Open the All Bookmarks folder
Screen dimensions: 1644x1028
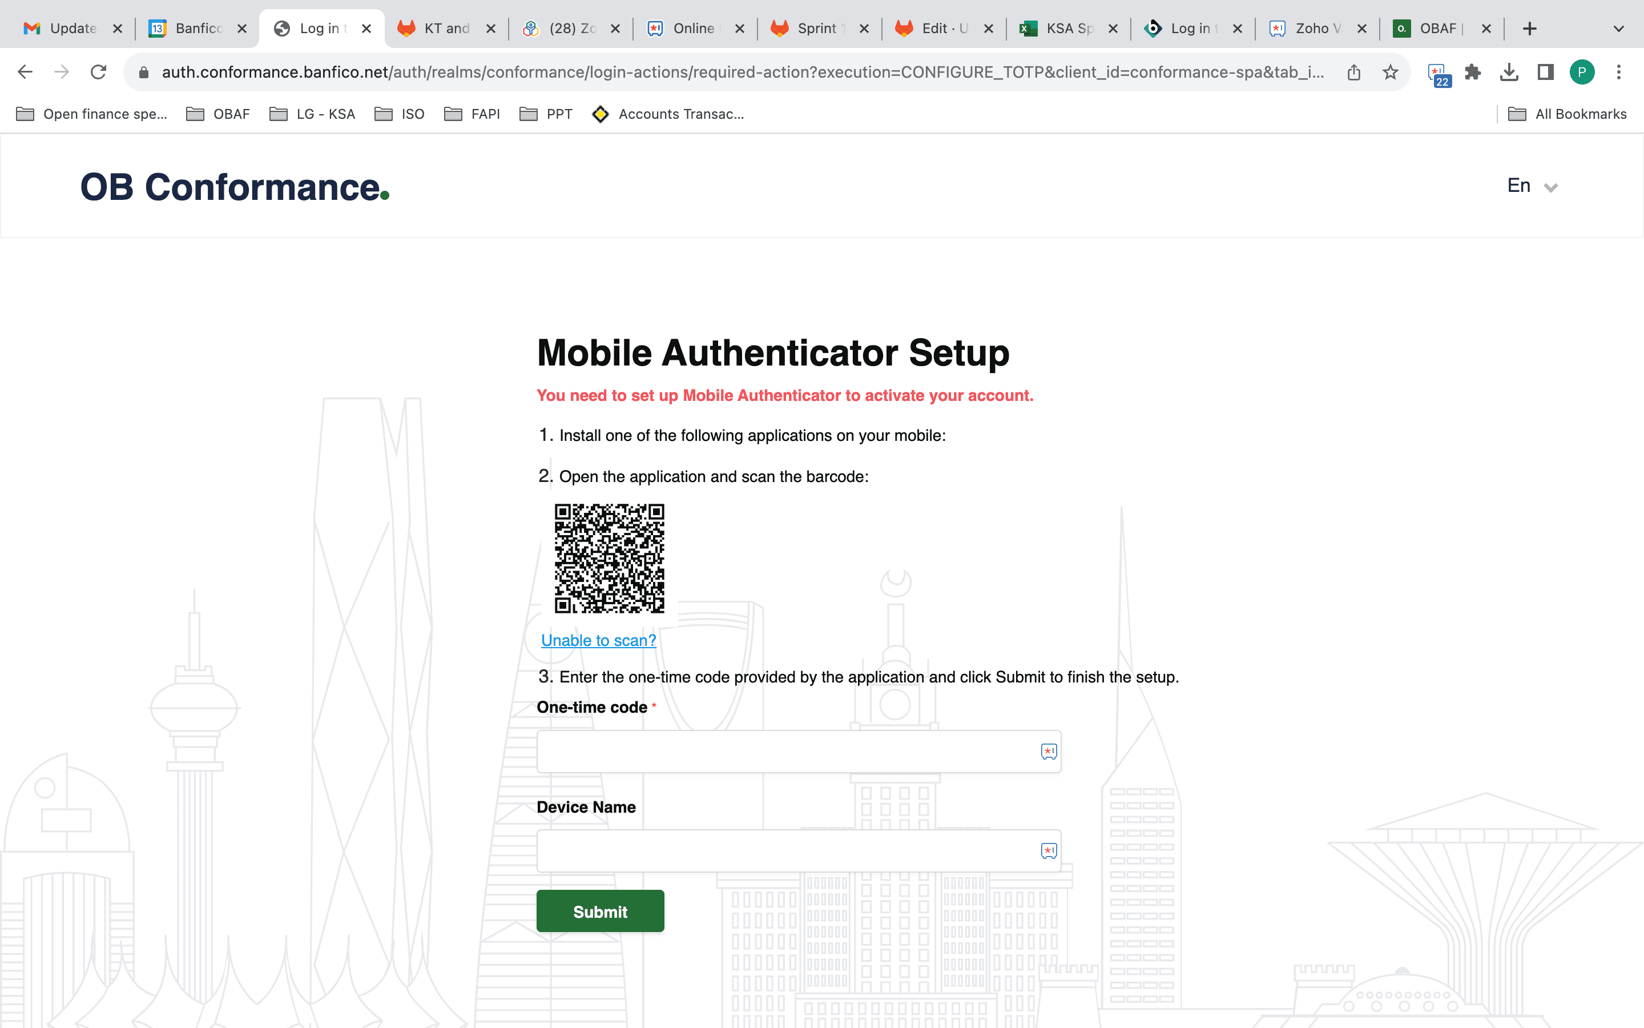click(1568, 114)
